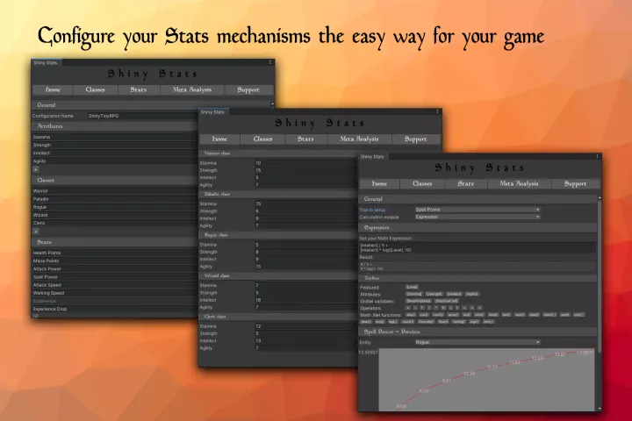The width and height of the screenshot is (632, 421).
Task: Open kebab menu of Home Shiny Stats window
Action: (270, 62)
